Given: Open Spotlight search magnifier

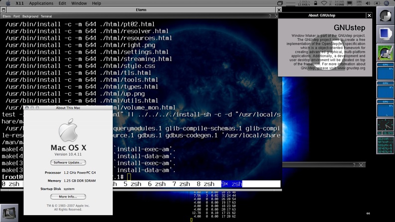Looking at the screenshot, I should tap(387, 3).
